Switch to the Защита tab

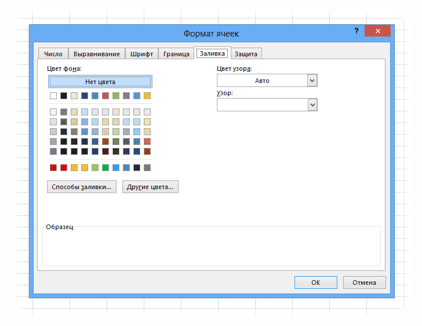click(246, 54)
